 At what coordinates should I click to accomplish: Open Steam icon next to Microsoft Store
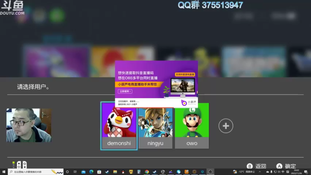(107, 172)
